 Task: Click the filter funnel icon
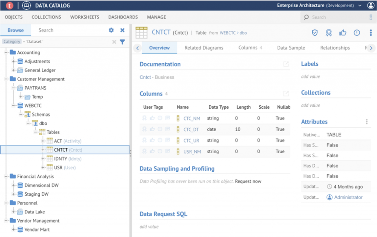pos(122,42)
